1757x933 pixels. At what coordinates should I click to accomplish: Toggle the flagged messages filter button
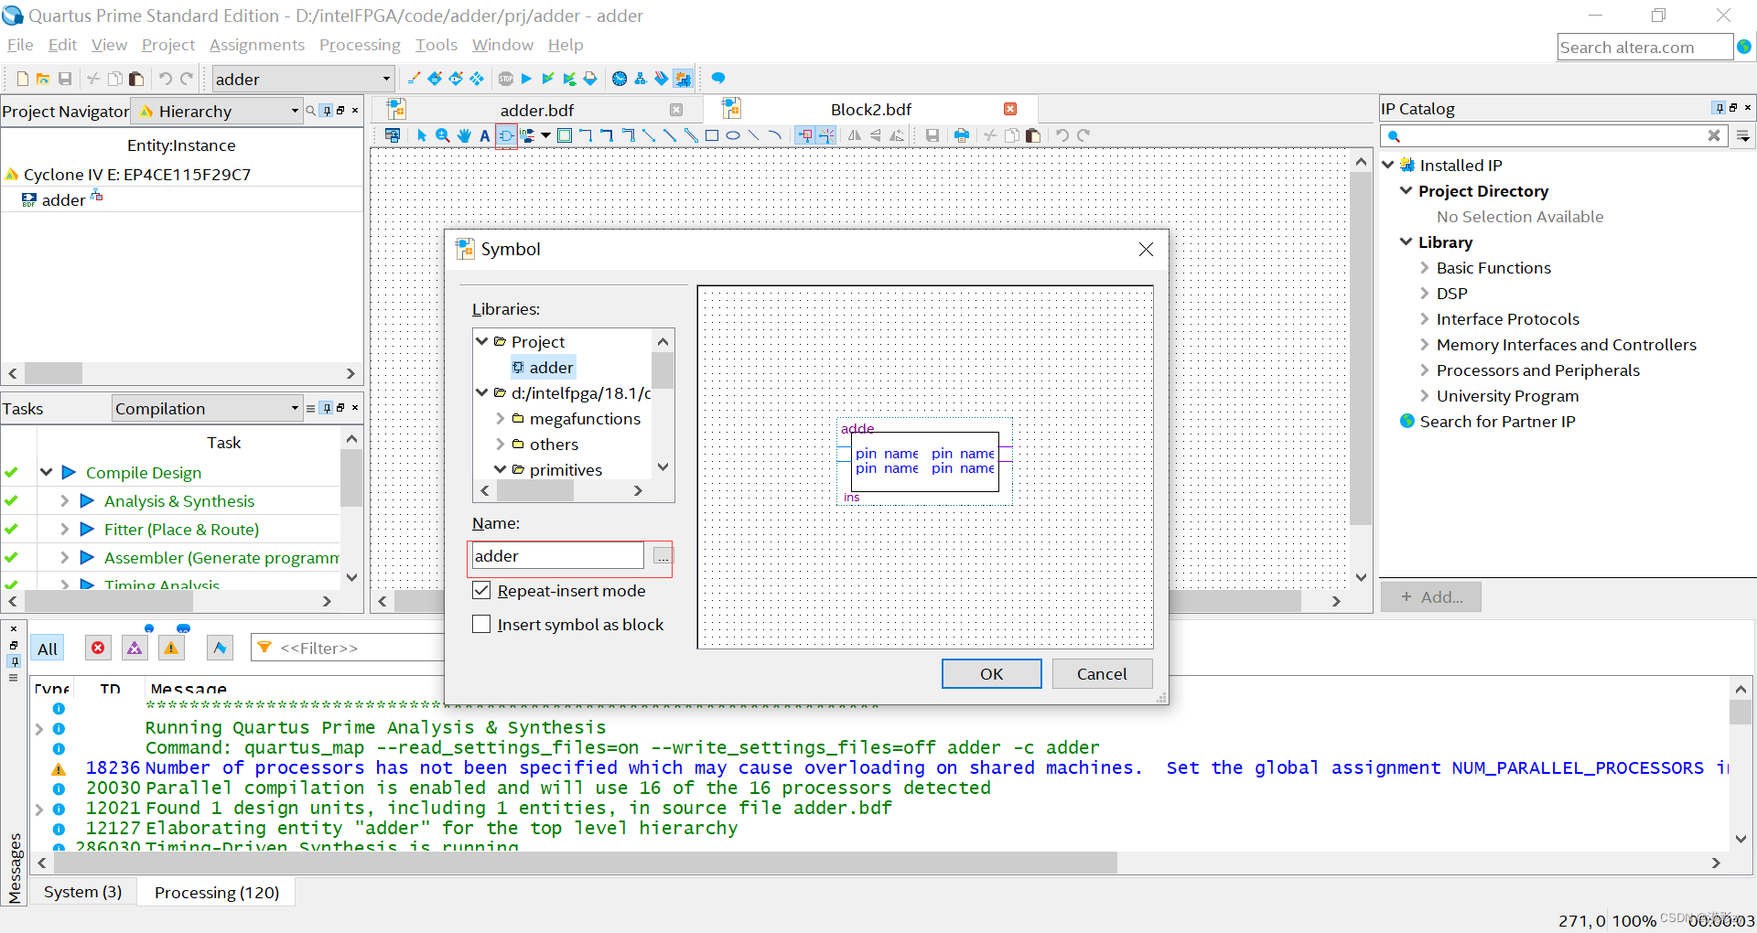pos(220,648)
